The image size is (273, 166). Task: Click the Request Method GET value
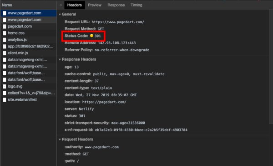click(x=101, y=29)
